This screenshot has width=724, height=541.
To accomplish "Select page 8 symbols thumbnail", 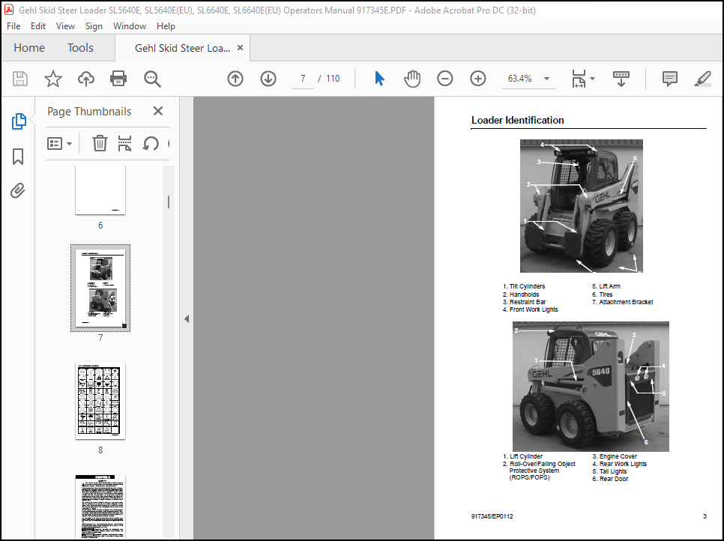I will click(100, 400).
